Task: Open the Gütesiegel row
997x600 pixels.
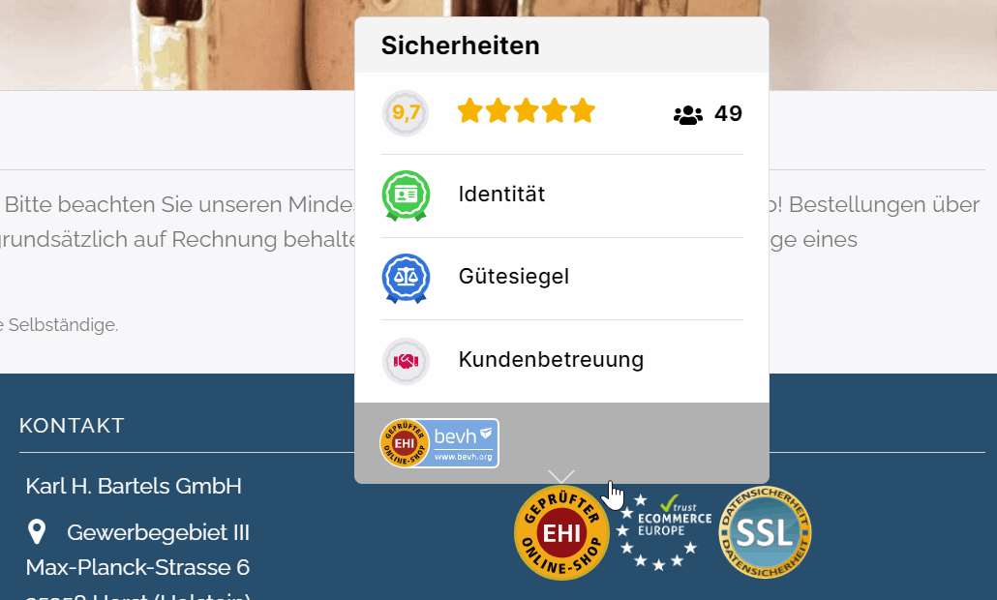Action: pyautogui.click(x=562, y=279)
